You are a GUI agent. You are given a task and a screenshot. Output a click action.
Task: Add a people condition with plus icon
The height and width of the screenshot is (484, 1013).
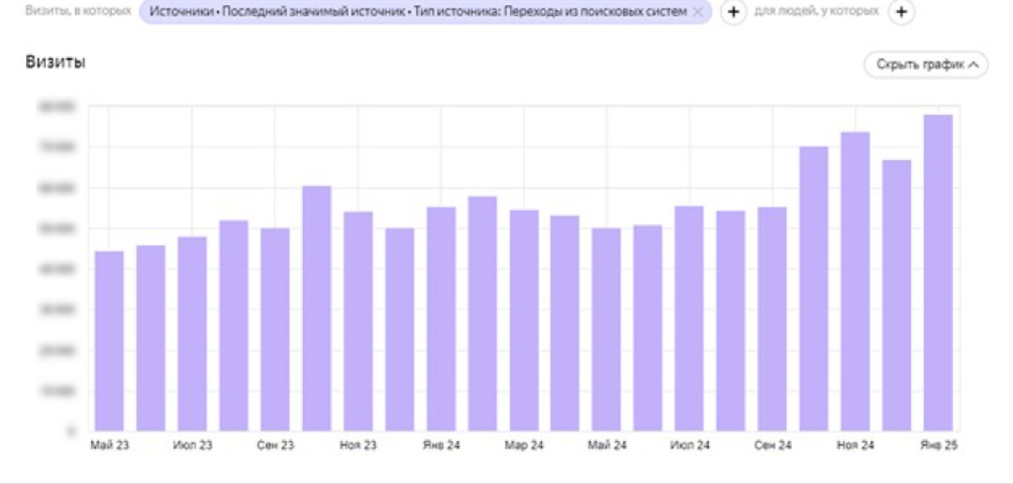click(902, 13)
